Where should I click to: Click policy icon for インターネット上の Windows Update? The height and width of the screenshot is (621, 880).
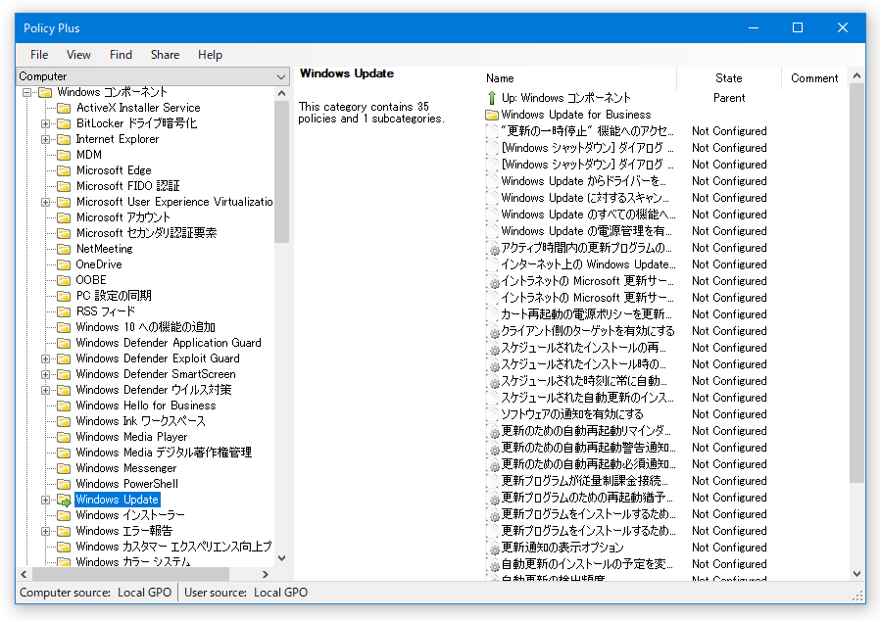tap(492, 264)
